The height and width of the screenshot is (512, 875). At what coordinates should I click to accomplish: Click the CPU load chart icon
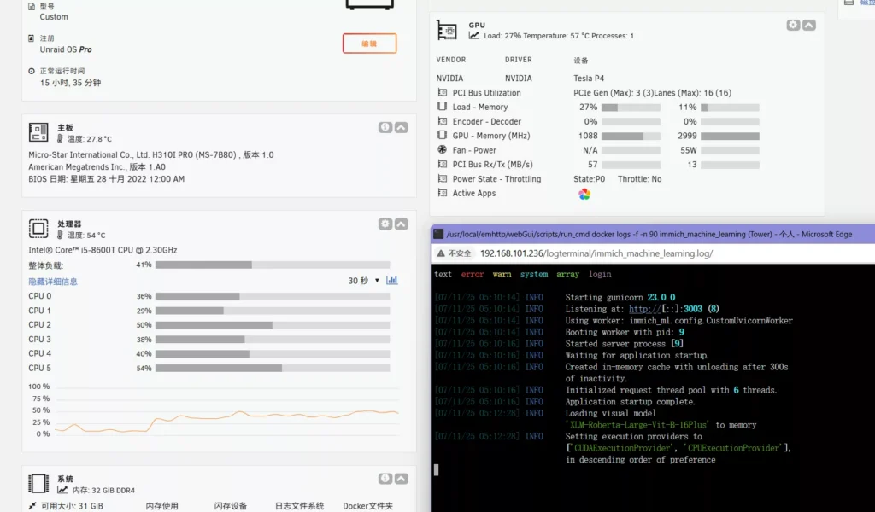(x=392, y=281)
